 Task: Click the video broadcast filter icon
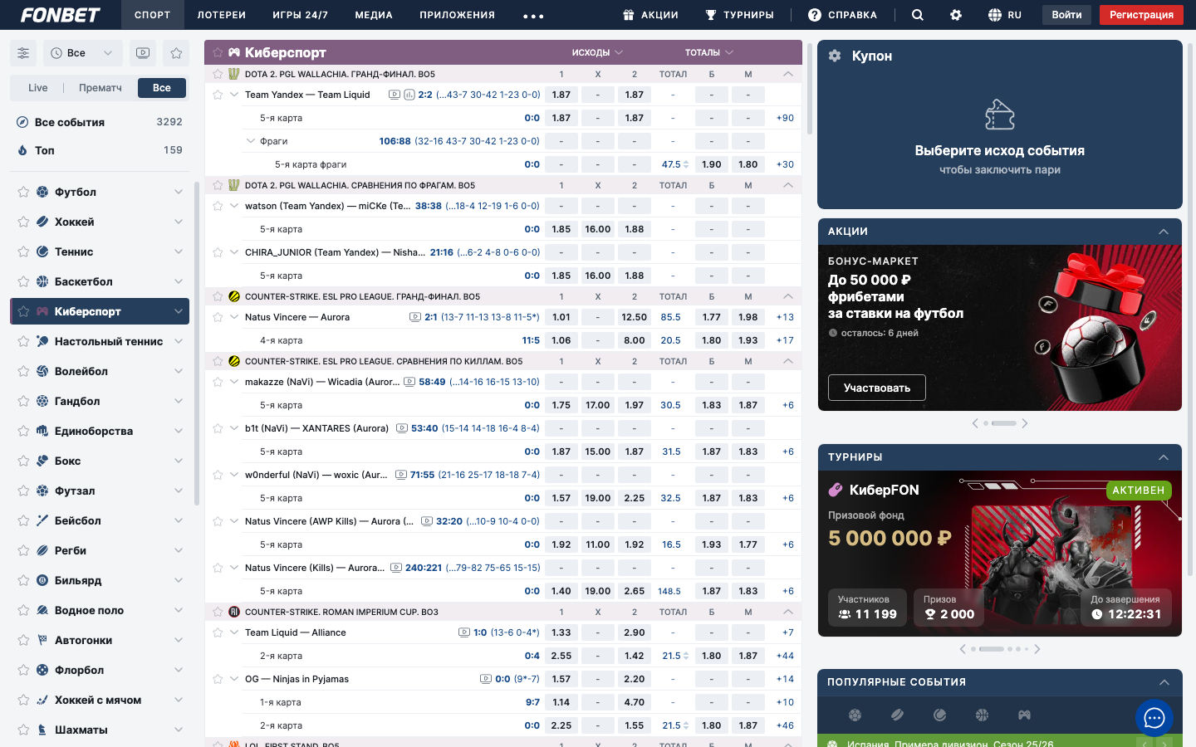(143, 53)
